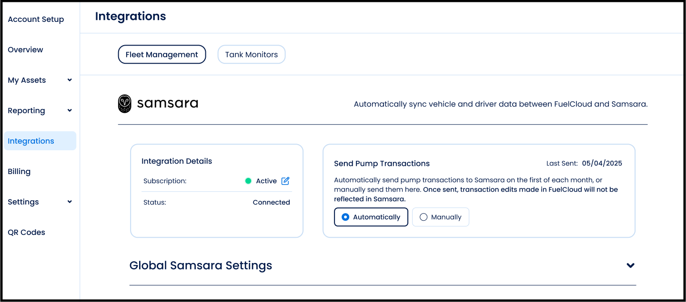The height and width of the screenshot is (302, 686).
Task: Expand the Settings sidebar menu
Action: click(x=70, y=202)
